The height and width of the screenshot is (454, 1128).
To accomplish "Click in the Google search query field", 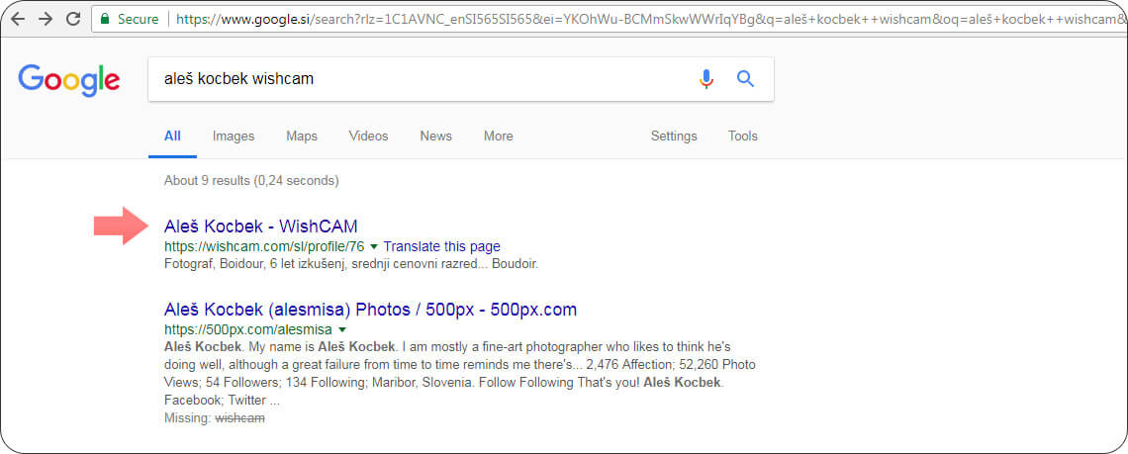I will tap(416, 79).
